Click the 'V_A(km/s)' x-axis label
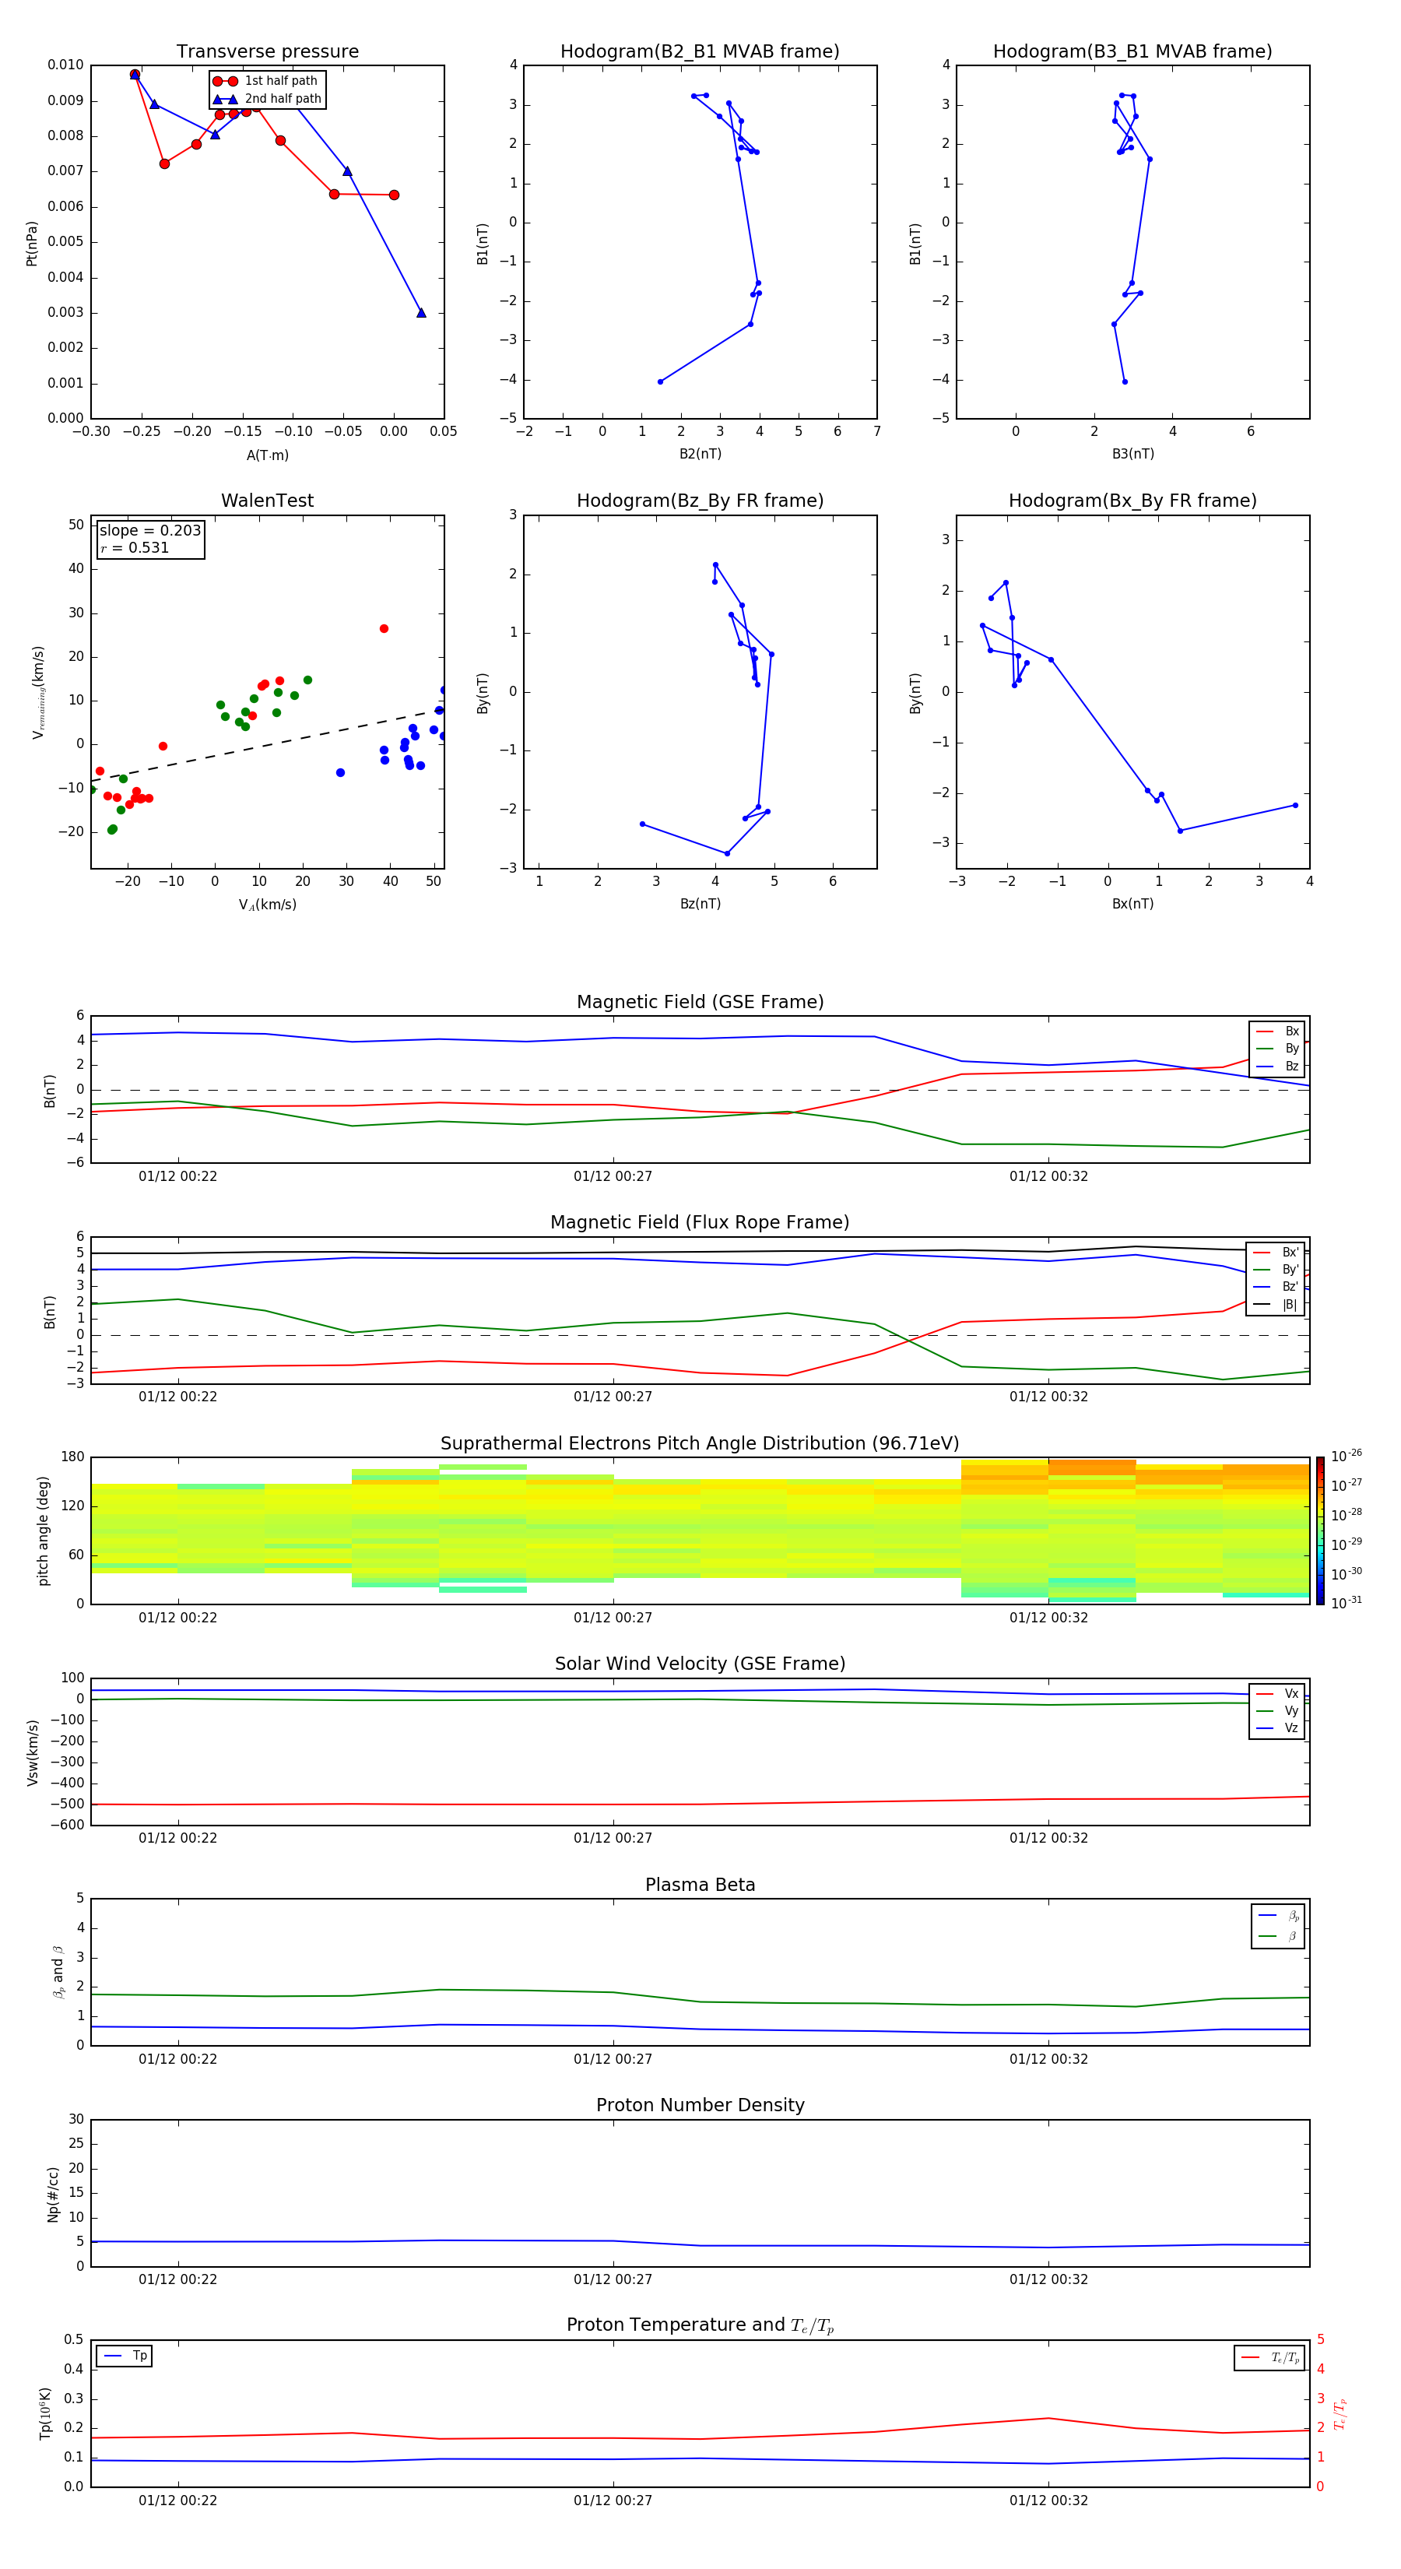This screenshot has width=1401, height=2569. (267, 905)
